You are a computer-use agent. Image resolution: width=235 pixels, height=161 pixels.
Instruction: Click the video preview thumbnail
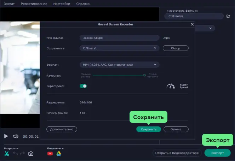click(x=20, y=67)
